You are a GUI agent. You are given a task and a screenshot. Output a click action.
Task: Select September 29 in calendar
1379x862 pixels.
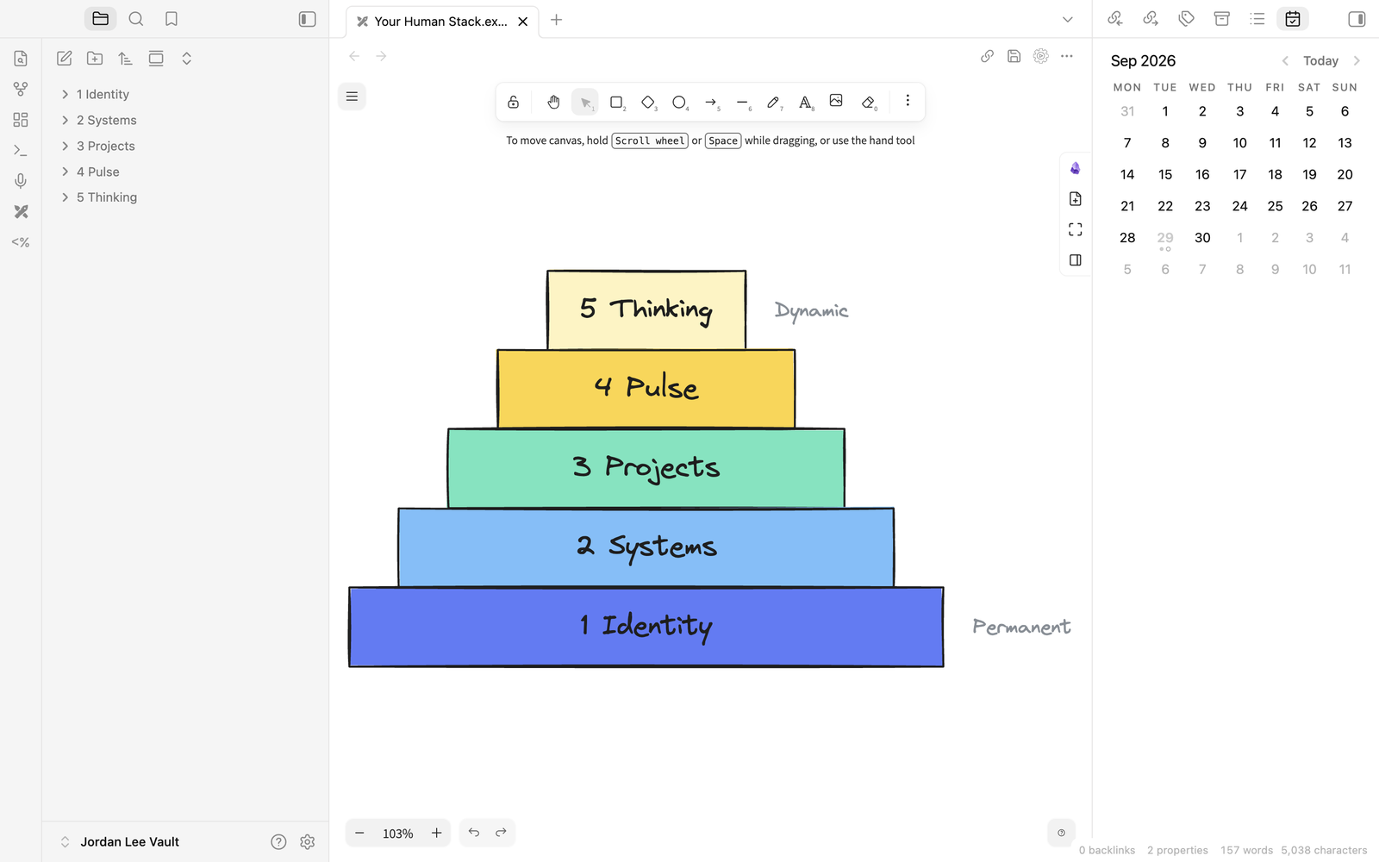pos(1165,239)
